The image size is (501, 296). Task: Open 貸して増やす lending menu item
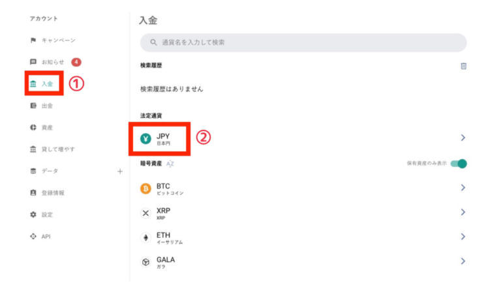pyautogui.click(x=57, y=149)
